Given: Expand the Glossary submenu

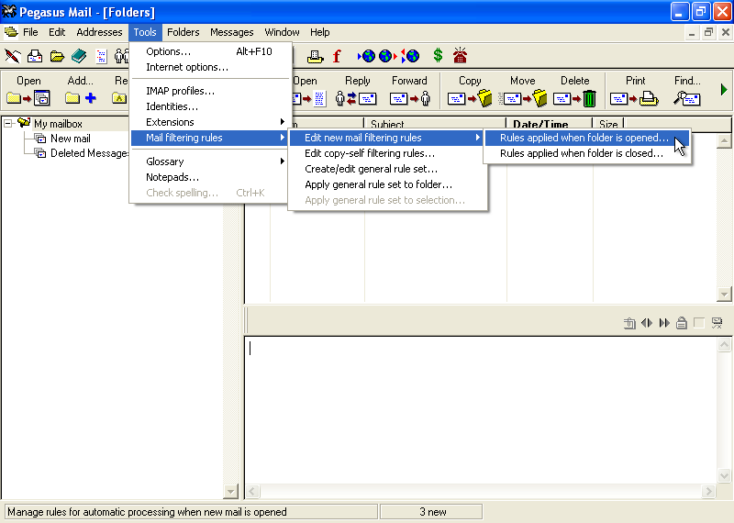Looking at the screenshot, I should tap(209, 161).
